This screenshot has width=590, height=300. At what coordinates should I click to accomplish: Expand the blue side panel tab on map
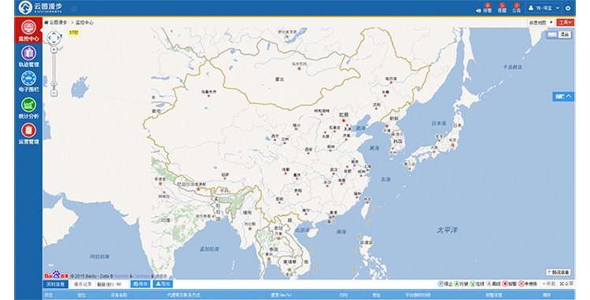(x=563, y=97)
